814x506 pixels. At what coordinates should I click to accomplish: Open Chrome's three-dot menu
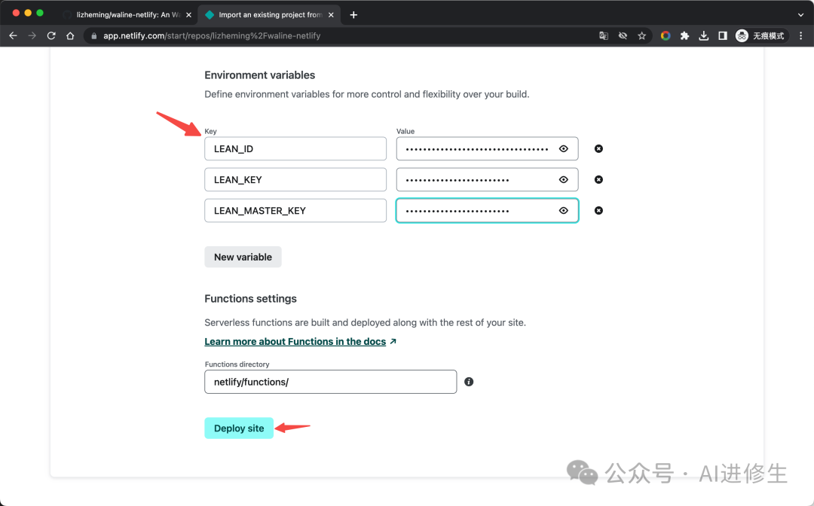800,35
